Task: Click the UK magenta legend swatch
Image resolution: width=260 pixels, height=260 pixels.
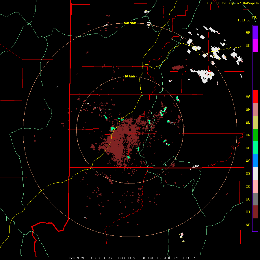Action: point(255,45)
